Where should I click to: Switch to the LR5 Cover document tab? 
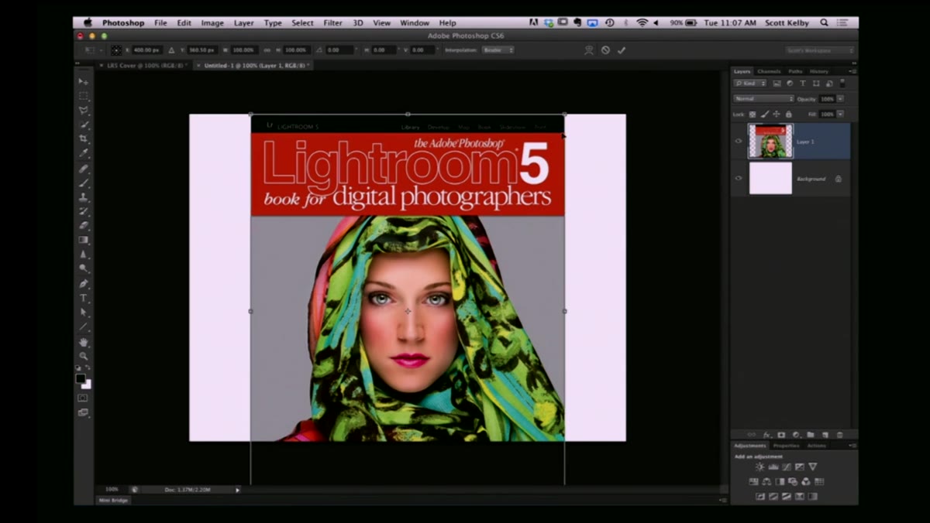pos(145,66)
